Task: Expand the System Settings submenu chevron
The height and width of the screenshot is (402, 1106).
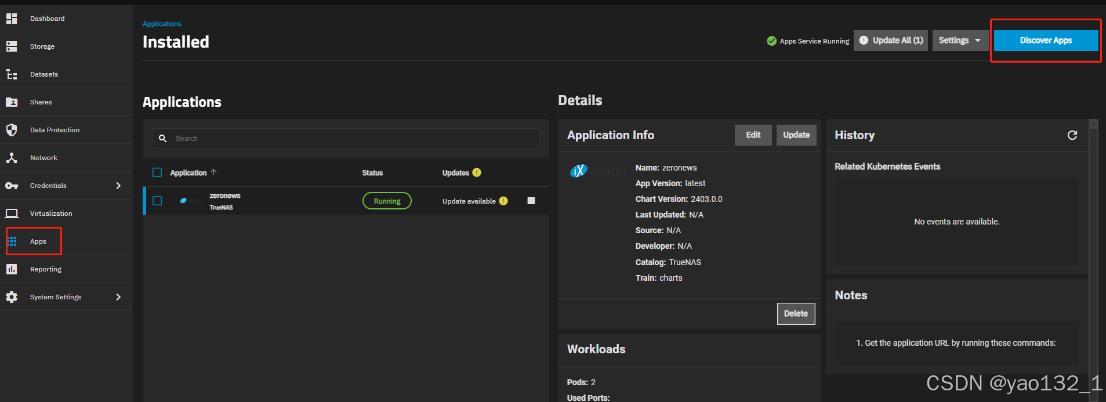Action: 118,297
